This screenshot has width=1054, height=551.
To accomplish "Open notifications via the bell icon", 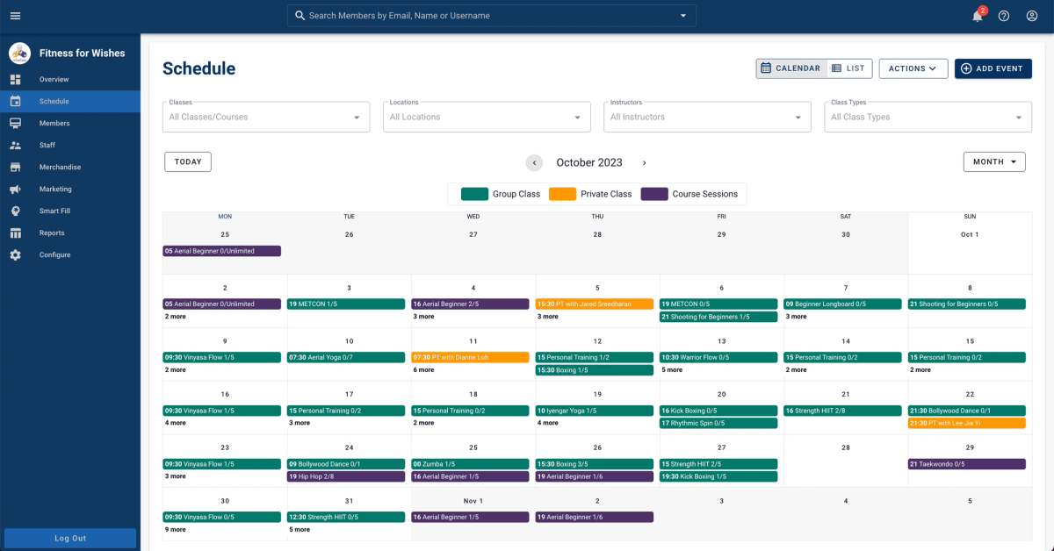I will click(x=977, y=16).
